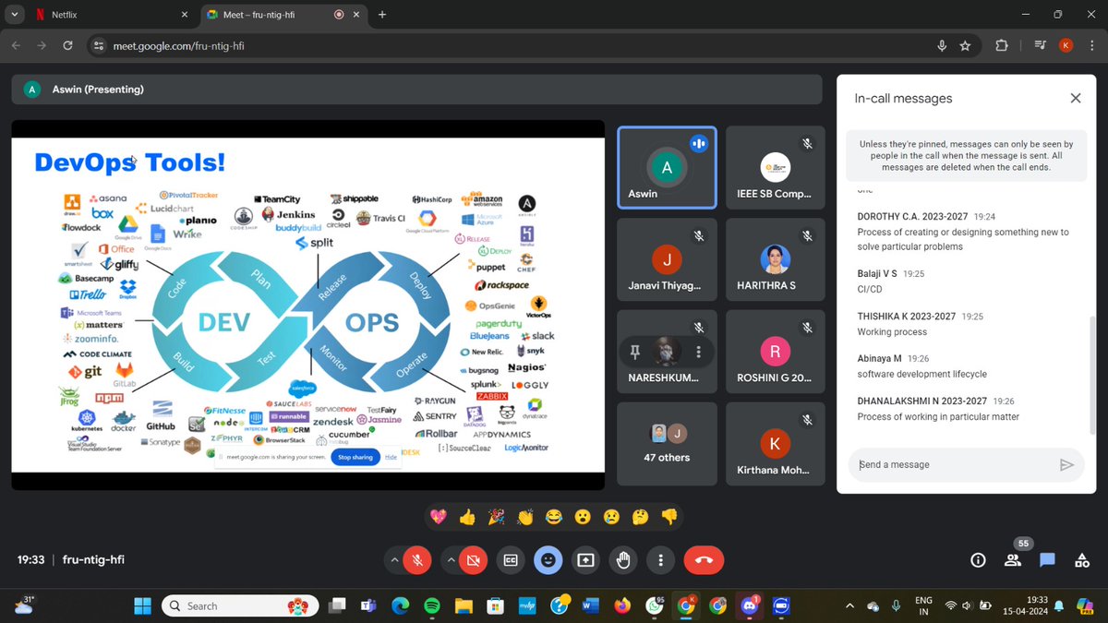The width and height of the screenshot is (1108, 623).
Task: Unmute the microphone
Action: pyautogui.click(x=417, y=559)
